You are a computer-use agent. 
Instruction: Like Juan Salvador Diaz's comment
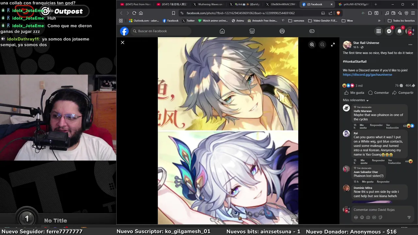click(x=367, y=181)
